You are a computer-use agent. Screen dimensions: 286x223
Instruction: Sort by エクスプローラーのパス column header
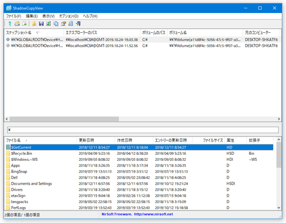click(102, 33)
